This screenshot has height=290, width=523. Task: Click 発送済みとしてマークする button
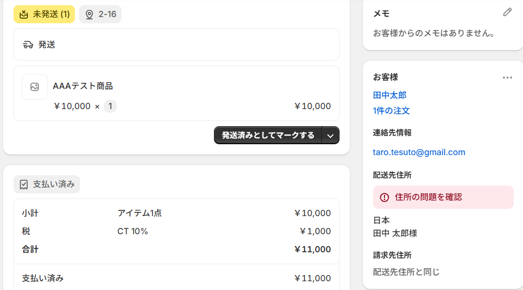click(x=268, y=135)
